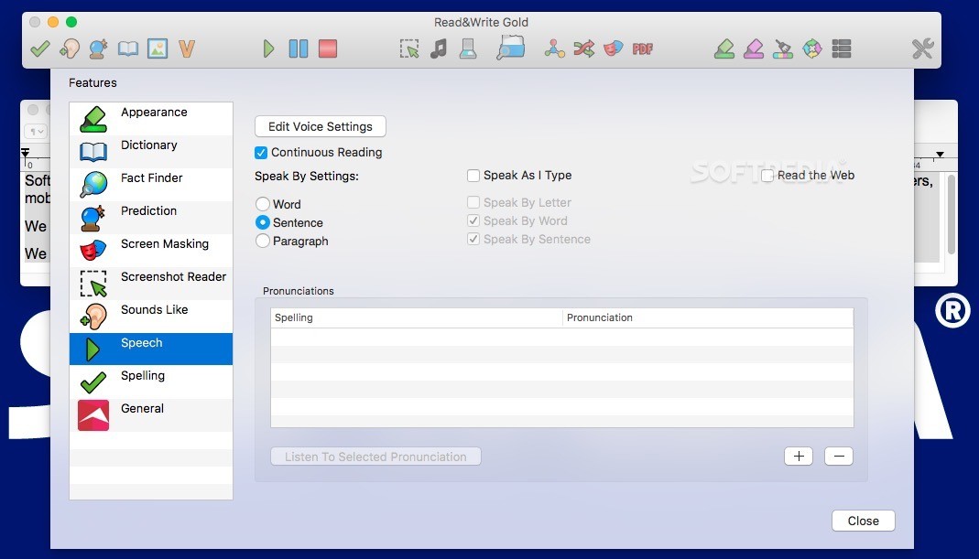This screenshot has height=559, width=979.
Task: Select the first empty row in the Pronunciations table
Action: point(562,337)
